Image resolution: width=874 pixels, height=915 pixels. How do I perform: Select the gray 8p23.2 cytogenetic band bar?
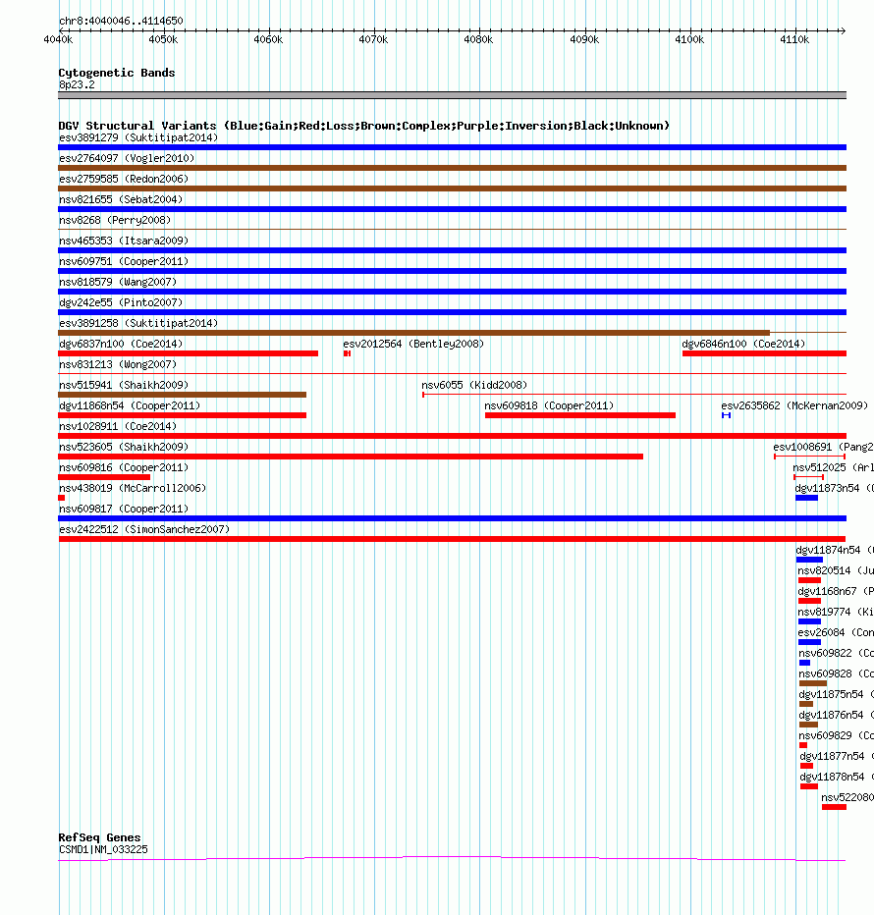click(x=453, y=95)
